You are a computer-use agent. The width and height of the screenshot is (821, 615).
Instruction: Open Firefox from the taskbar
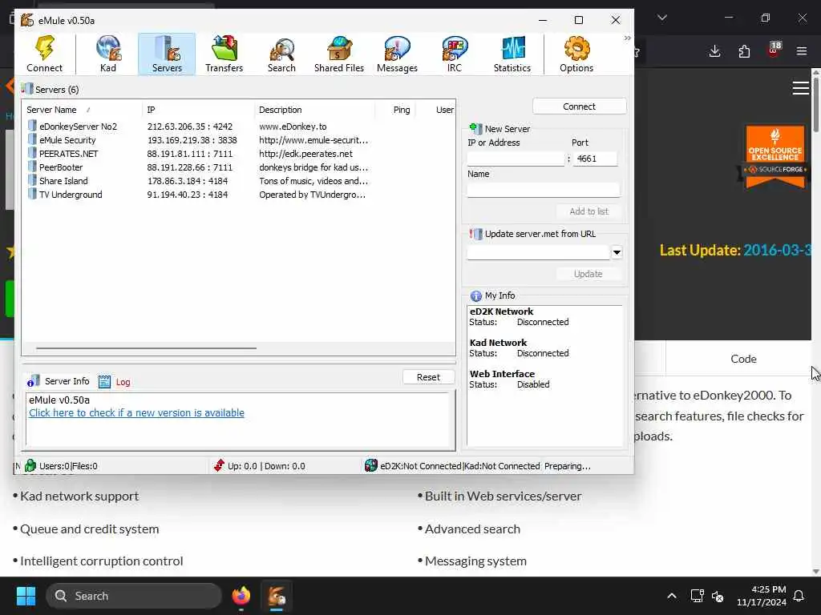[241, 596]
